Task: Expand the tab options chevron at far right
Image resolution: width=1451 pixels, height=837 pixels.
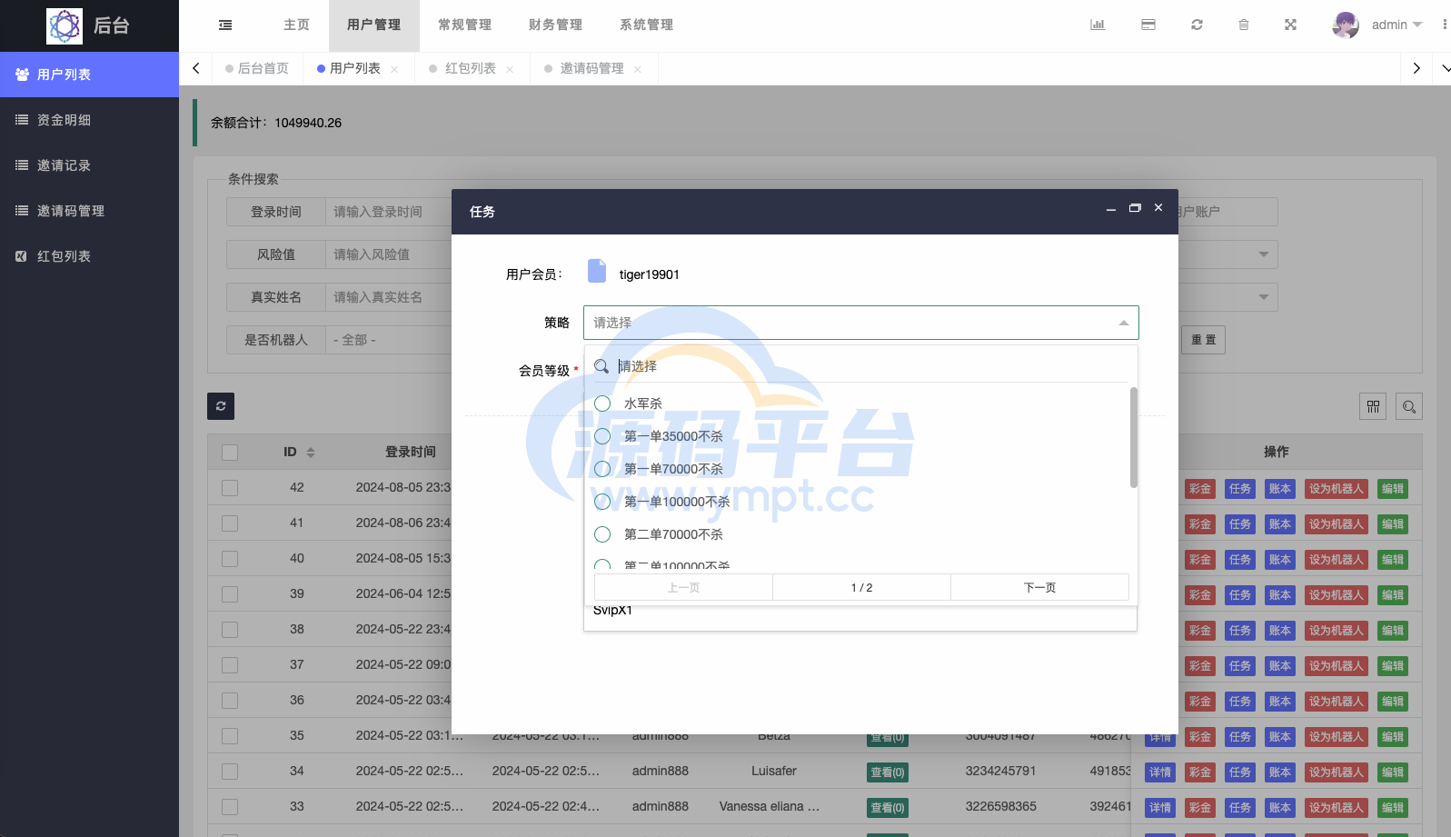Action: pyautogui.click(x=1445, y=68)
